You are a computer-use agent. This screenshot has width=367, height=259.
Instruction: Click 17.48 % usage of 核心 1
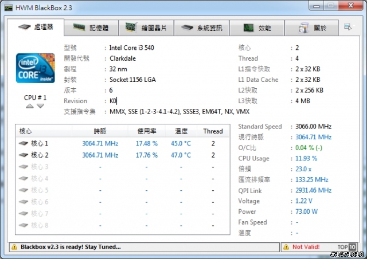[x=147, y=143]
